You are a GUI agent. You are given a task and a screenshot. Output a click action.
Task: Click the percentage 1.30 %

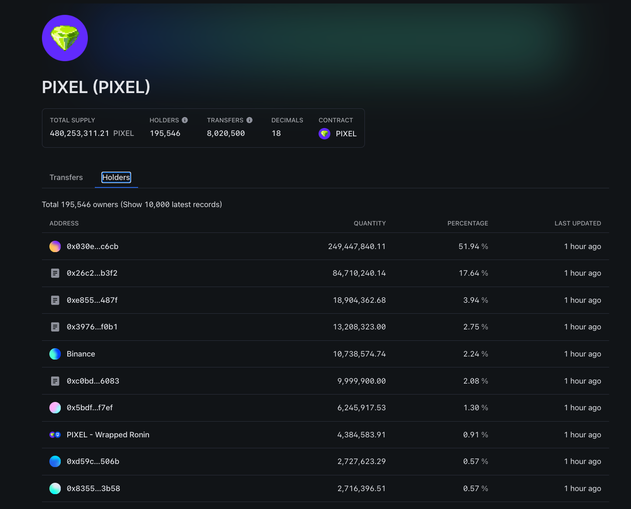(x=475, y=408)
